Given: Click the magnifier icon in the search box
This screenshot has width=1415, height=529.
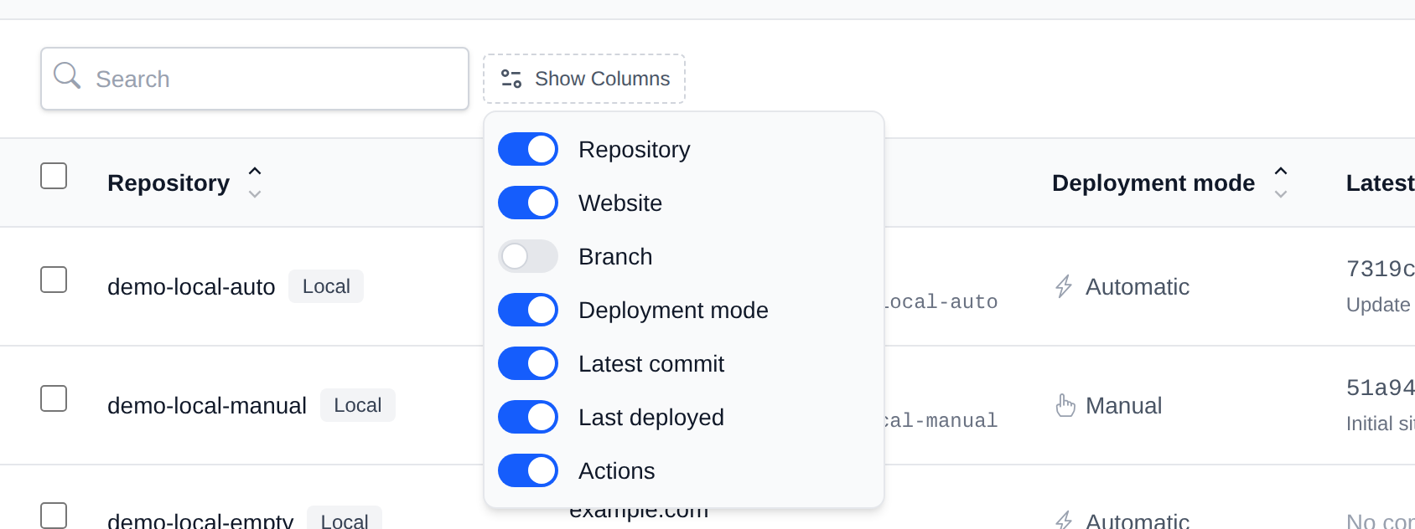Looking at the screenshot, I should pos(67,75).
